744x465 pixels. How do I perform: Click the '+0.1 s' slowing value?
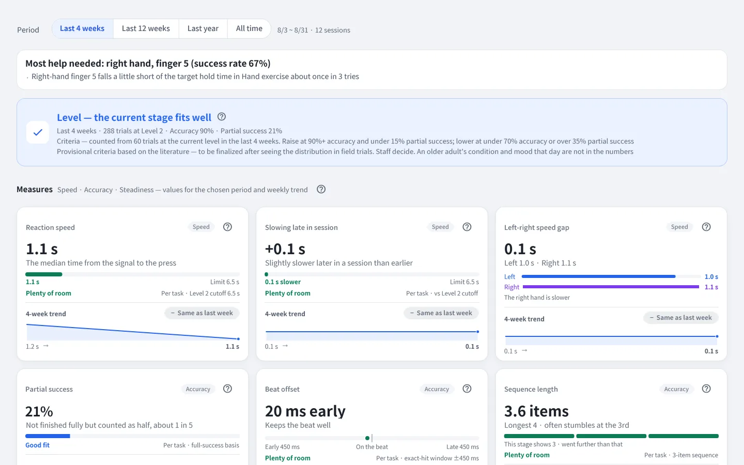tap(285, 249)
